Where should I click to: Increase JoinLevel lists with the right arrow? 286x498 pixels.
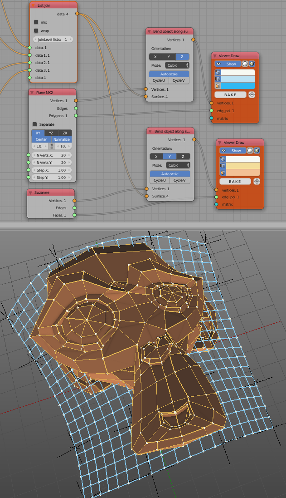coord(71,39)
